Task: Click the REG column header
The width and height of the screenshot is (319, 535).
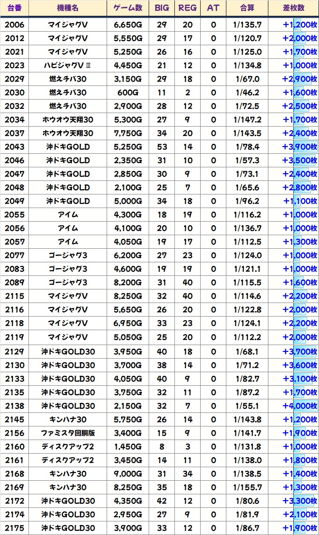Action: [188, 8]
